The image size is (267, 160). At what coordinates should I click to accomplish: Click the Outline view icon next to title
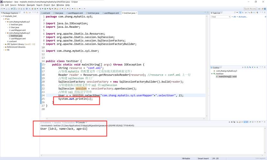(212, 68)
